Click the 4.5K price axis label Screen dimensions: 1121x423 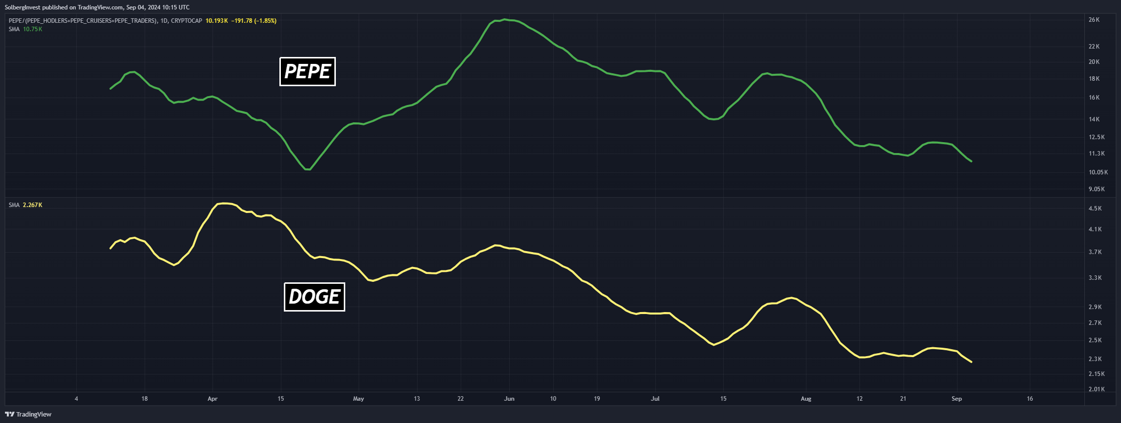[x=1095, y=209]
